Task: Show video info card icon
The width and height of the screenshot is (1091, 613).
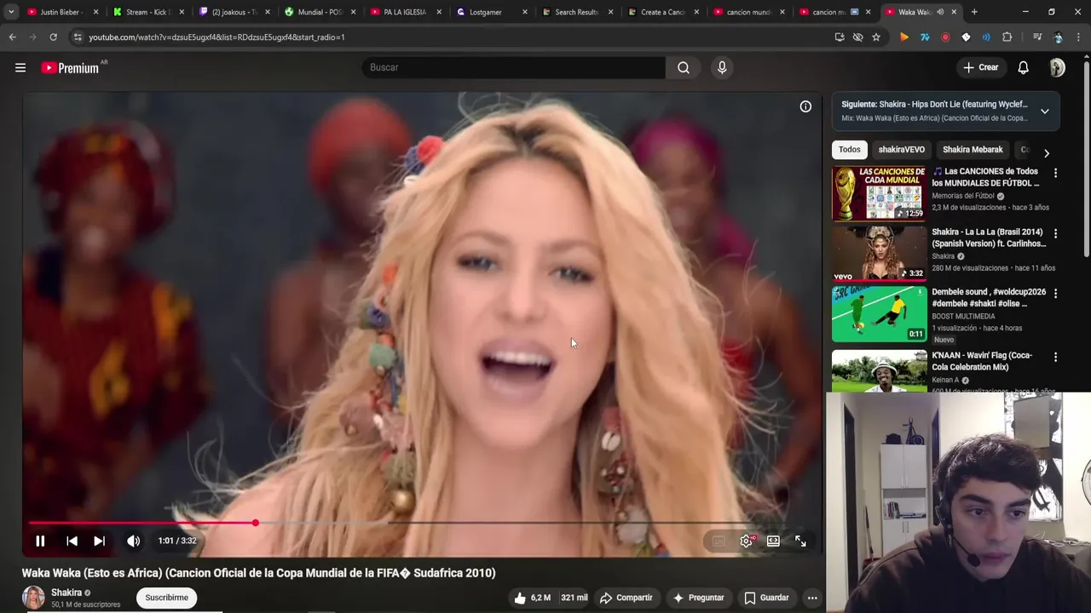Action: click(805, 106)
